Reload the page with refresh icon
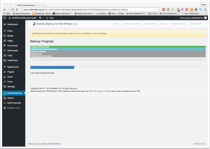The image size is (210, 149). point(13,10)
